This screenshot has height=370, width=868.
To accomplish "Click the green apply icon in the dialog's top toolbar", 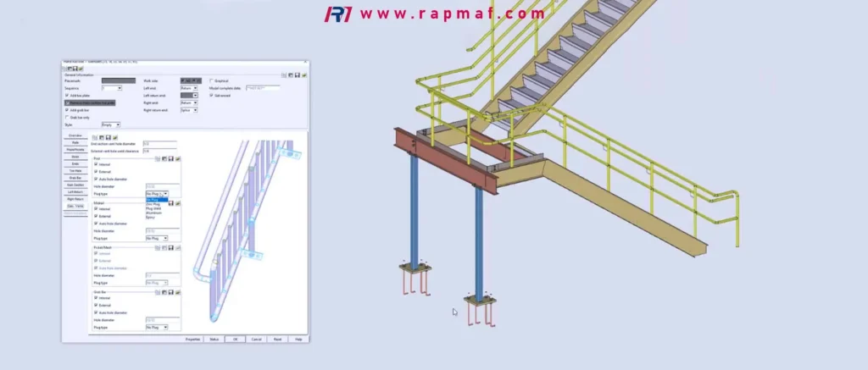I will (x=81, y=69).
